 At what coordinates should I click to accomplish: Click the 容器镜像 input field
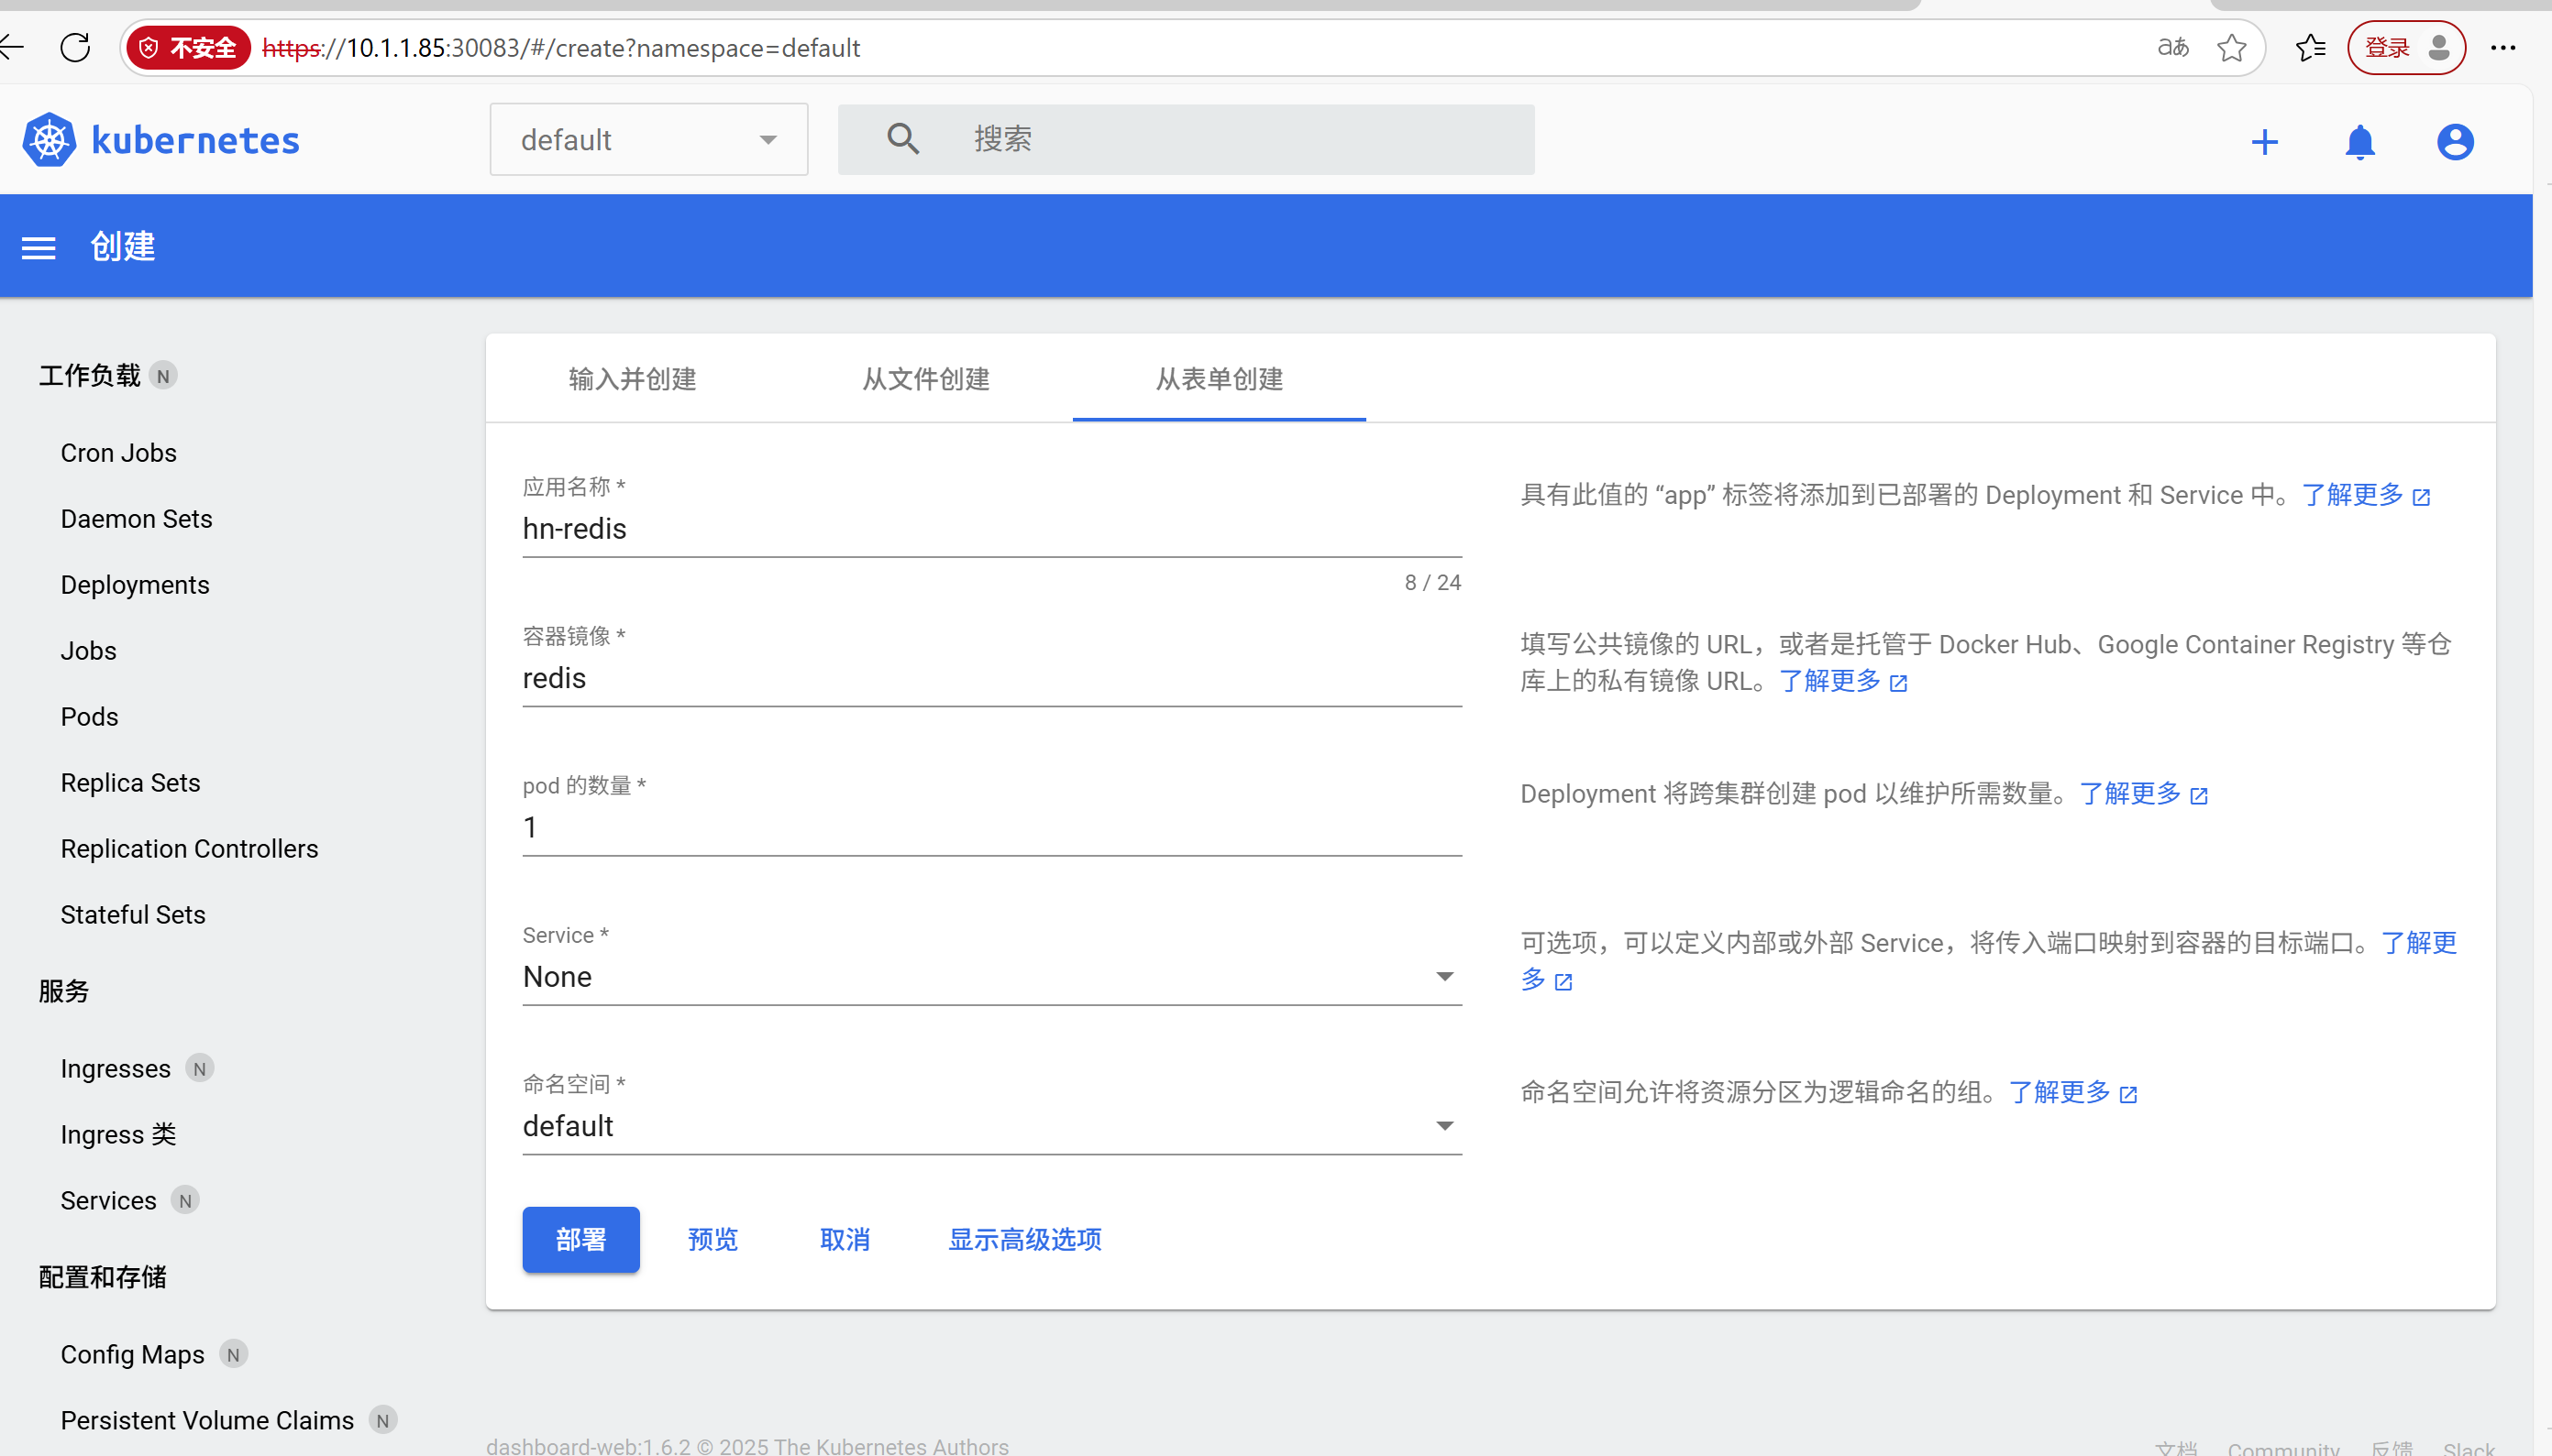click(x=990, y=678)
